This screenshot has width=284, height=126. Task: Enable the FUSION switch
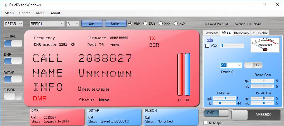pyautogui.click(x=13, y=96)
